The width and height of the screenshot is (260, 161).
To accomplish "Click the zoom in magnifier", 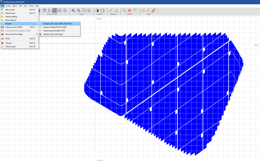I will (73, 11).
